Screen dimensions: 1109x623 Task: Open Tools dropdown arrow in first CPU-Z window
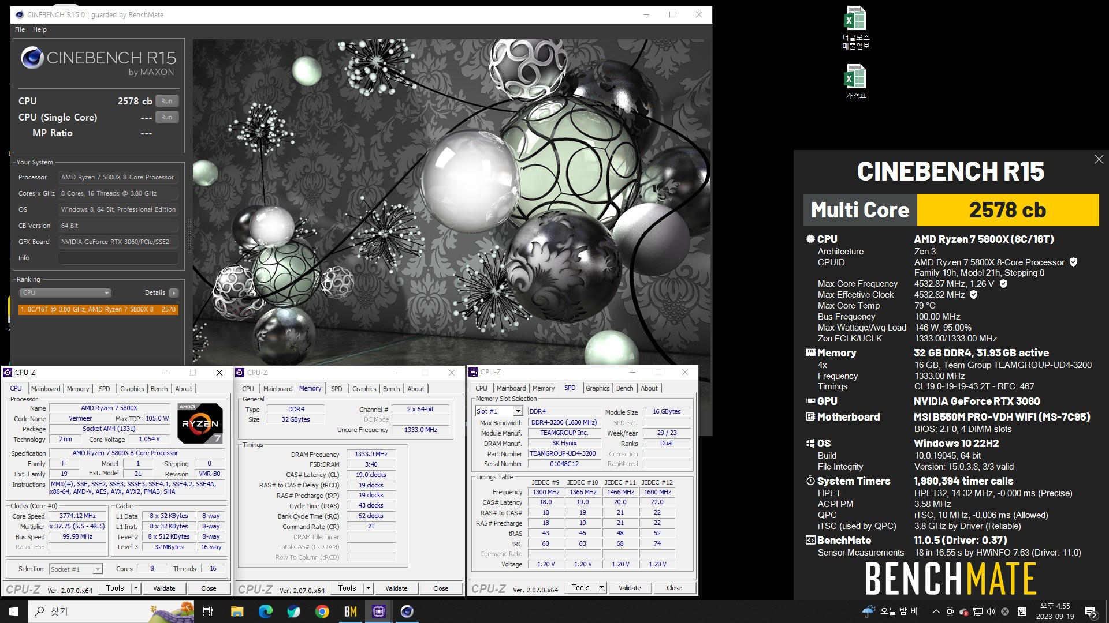(x=136, y=588)
